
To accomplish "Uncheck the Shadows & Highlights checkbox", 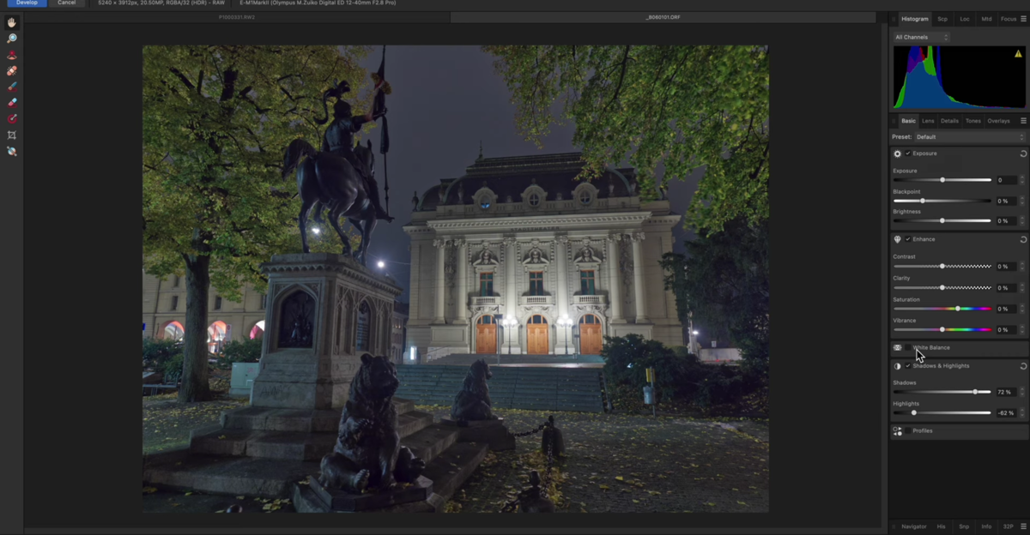I will 908,366.
